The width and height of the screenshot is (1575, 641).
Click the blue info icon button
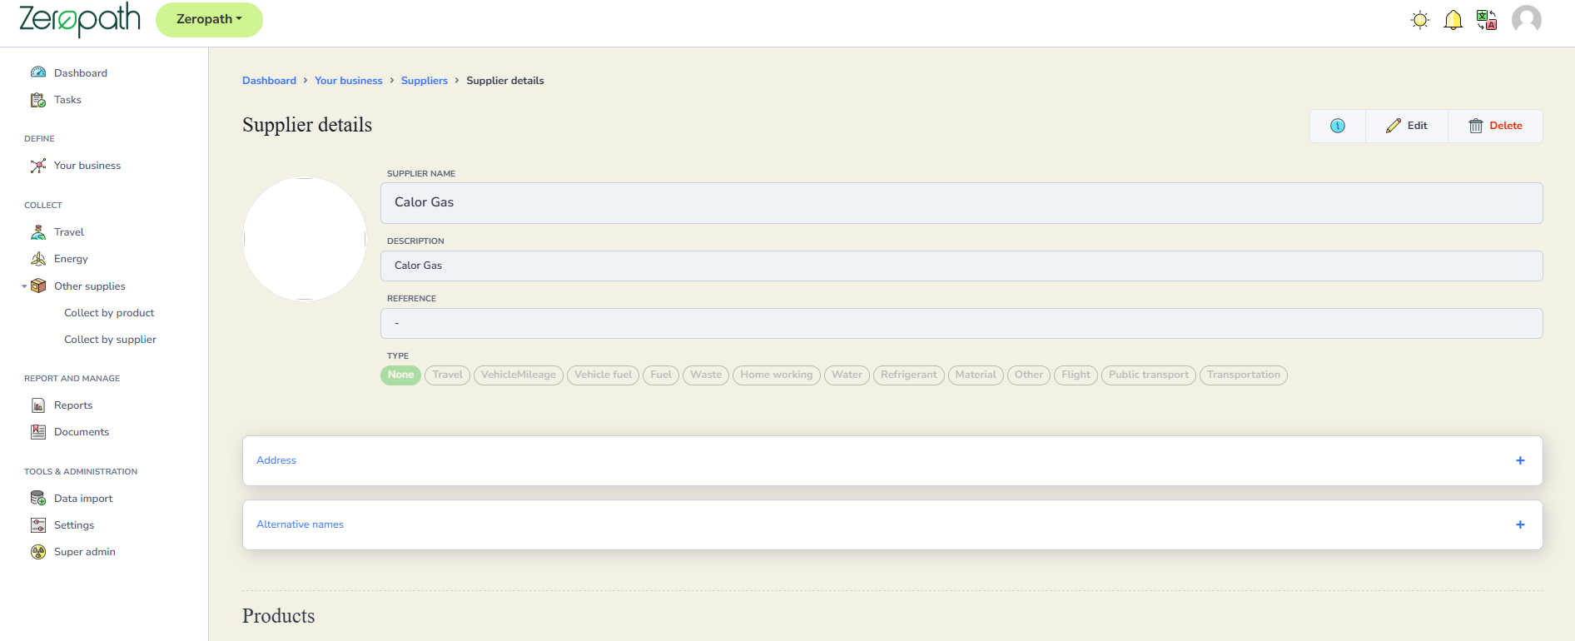[x=1338, y=126]
